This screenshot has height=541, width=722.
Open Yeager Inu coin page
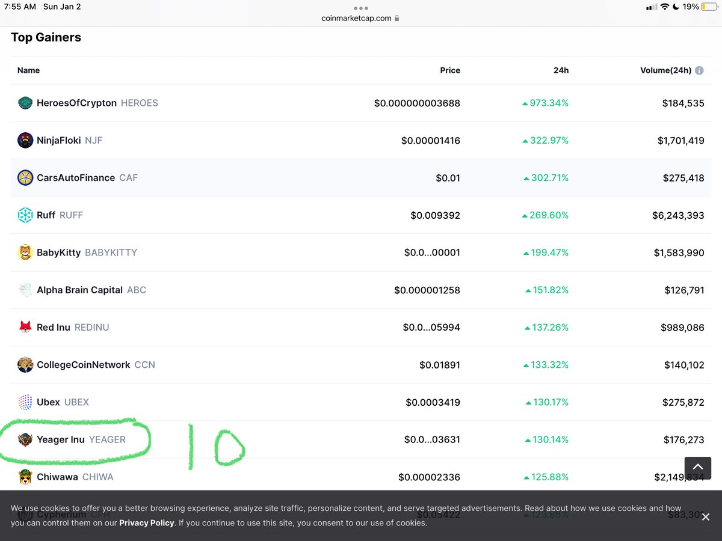tap(61, 439)
